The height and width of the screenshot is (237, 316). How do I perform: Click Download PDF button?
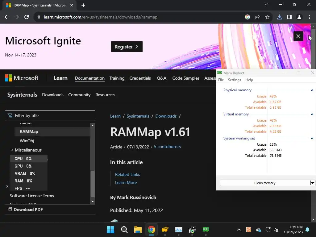click(26, 210)
